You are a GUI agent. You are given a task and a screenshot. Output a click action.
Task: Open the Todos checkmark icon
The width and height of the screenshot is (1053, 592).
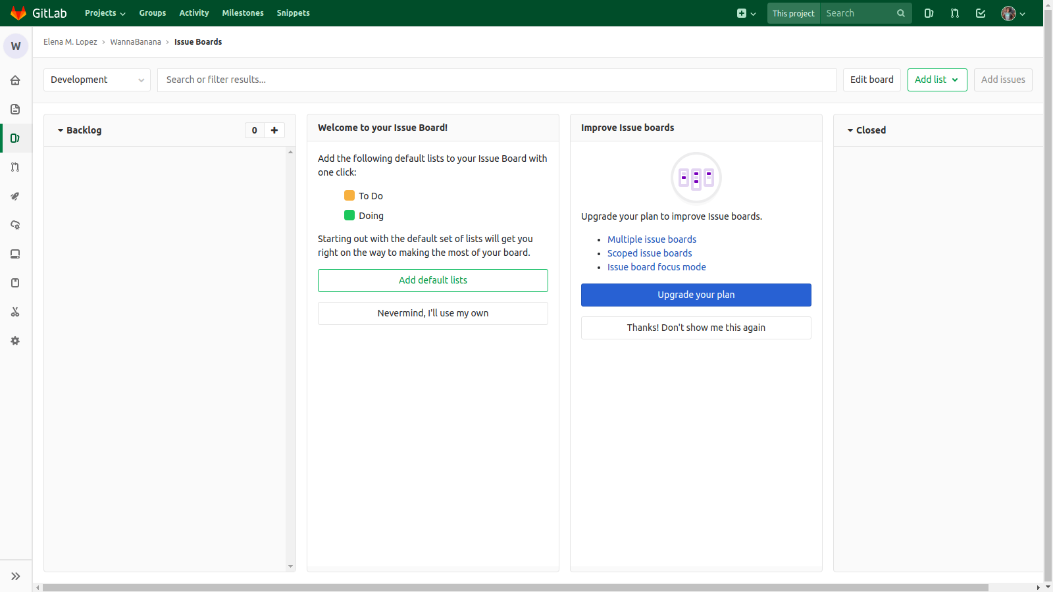pos(981,13)
